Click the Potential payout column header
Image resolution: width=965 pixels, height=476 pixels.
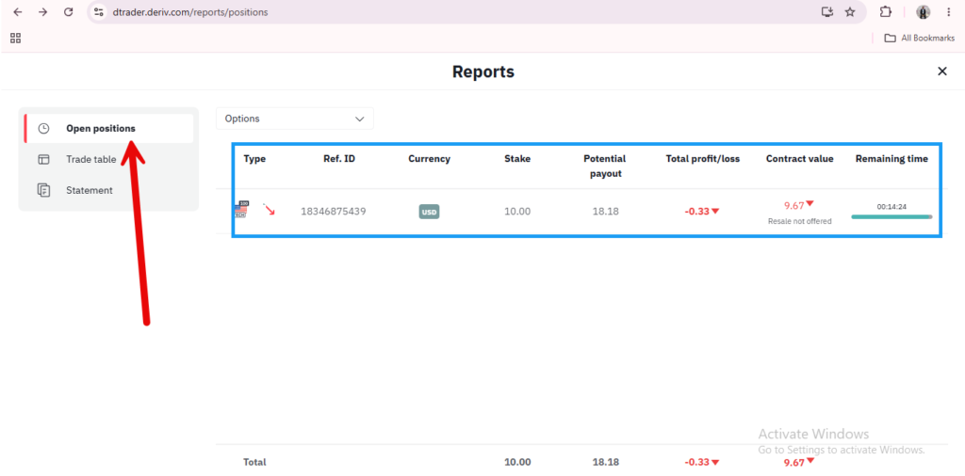pos(604,166)
